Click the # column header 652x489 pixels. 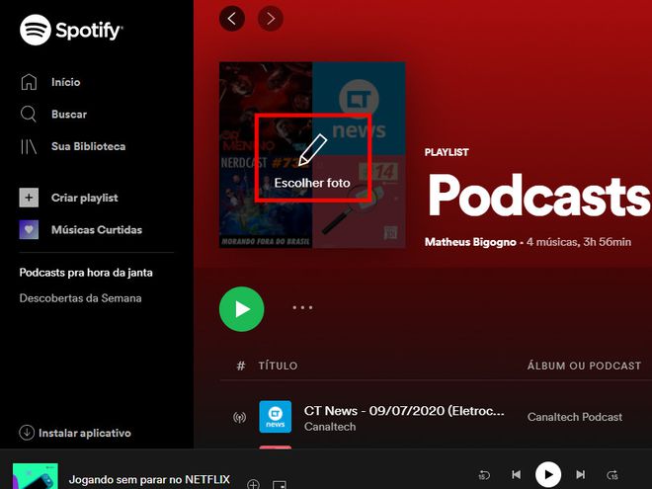pyautogui.click(x=240, y=366)
